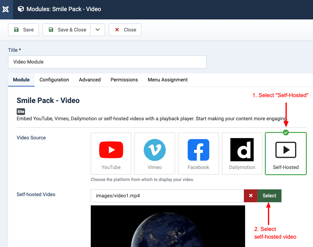
Task: Clear the self-hosted video path
Action: click(251, 196)
